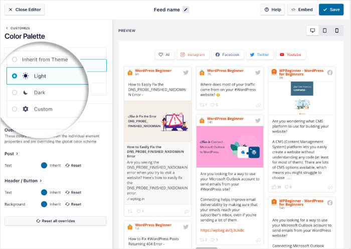Expand the Post overrides section
351x249 pixels.
pos(12,154)
